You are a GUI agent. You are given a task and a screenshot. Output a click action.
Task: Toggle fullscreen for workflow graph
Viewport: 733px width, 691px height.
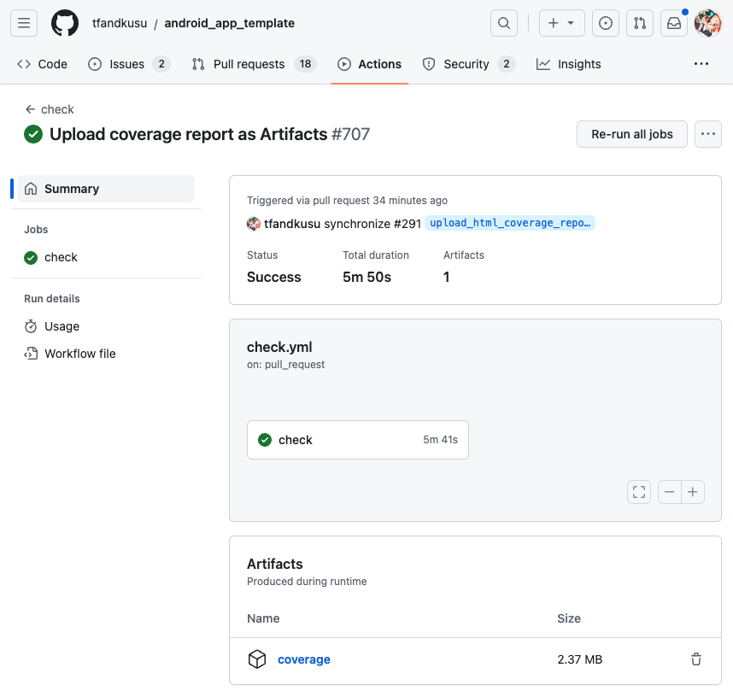coord(639,492)
